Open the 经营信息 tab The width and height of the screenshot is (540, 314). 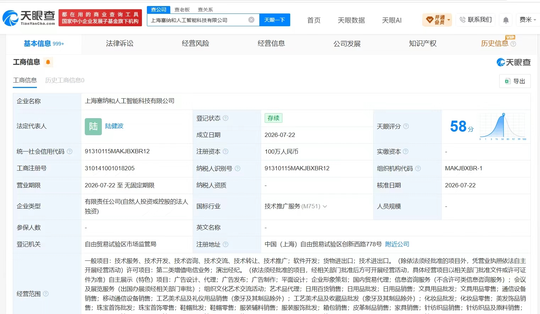click(x=271, y=44)
